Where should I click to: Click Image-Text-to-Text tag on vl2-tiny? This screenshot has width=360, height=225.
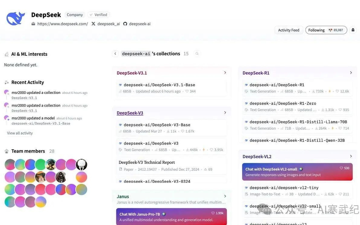tap(265, 194)
